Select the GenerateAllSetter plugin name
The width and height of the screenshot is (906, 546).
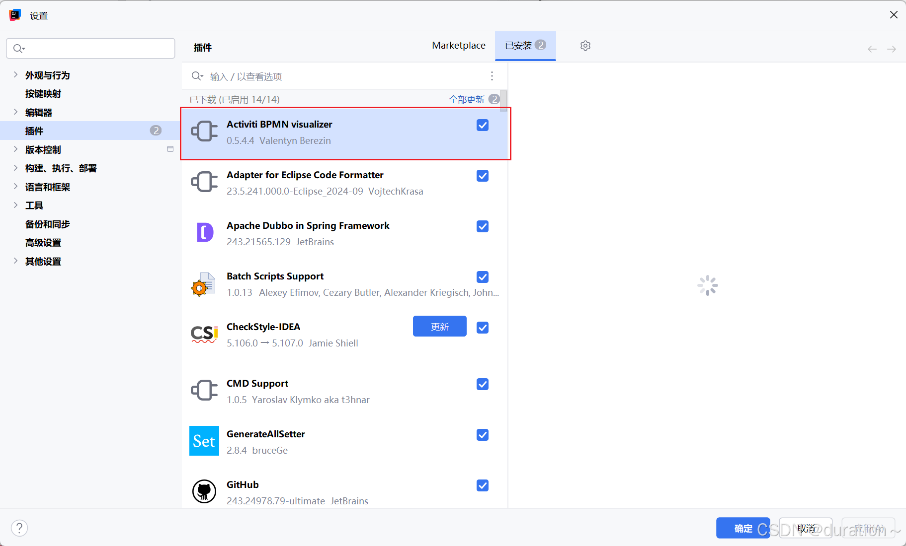pyautogui.click(x=265, y=434)
